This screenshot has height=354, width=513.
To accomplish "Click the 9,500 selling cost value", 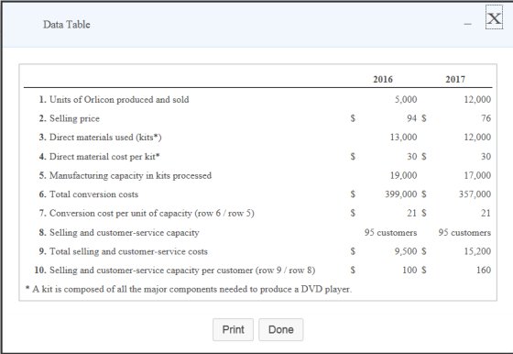I will [x=406, y=251].
